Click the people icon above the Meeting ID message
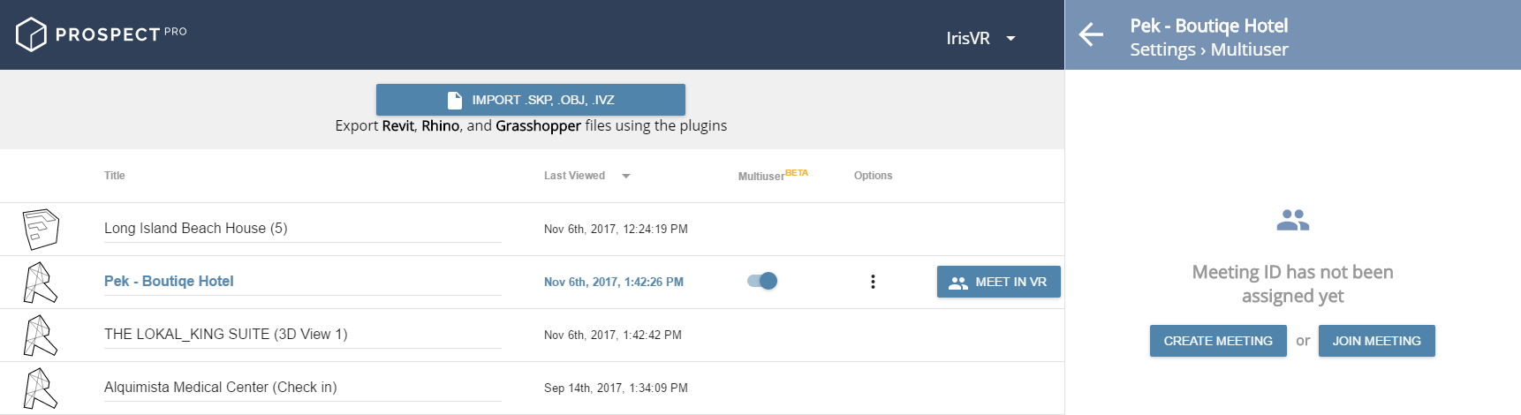This screenshot has width=1521, height=415. tap(1292, 220)
